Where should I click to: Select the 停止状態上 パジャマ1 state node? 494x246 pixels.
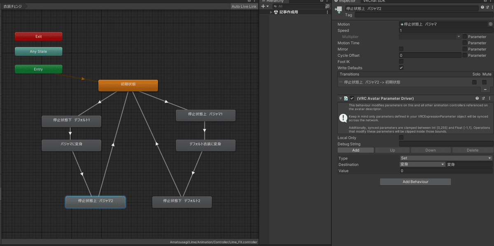click(205, 115)
